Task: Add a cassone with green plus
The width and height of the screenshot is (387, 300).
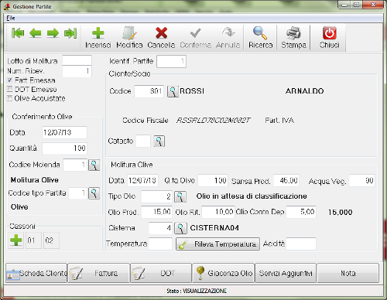Action: pos(16,240)
